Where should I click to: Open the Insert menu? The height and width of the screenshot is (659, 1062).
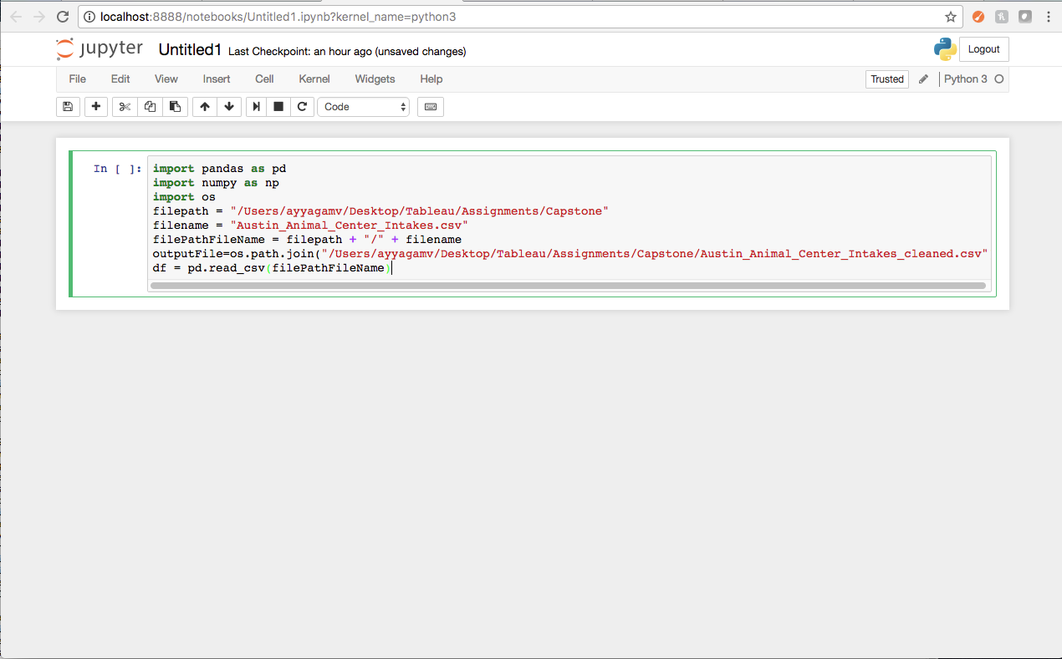pos(217,79)
